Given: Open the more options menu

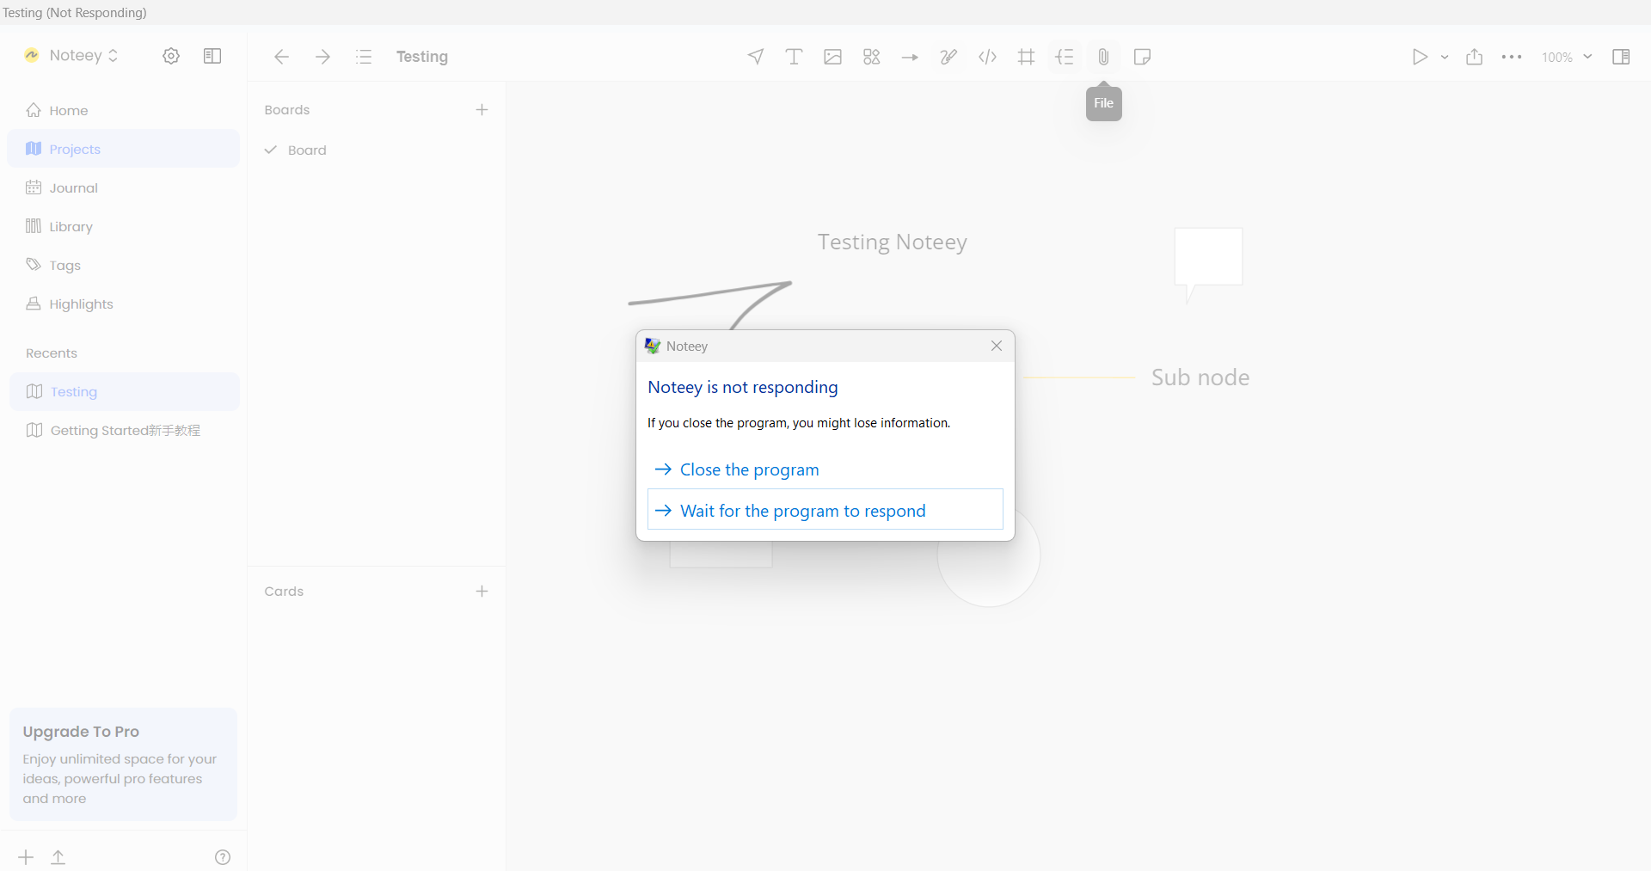Looking at the screenshot, I should point(1512,57).
